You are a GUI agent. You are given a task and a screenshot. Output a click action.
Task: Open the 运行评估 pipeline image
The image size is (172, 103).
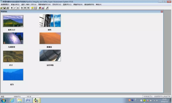[50, 55]
